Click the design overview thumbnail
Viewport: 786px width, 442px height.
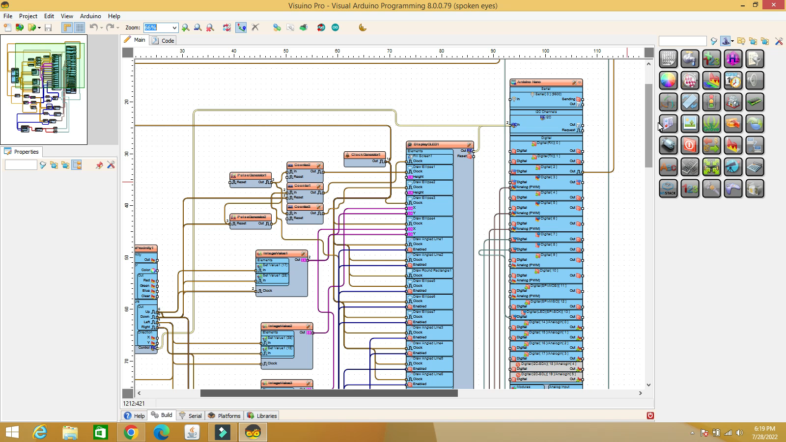(44, 89)
